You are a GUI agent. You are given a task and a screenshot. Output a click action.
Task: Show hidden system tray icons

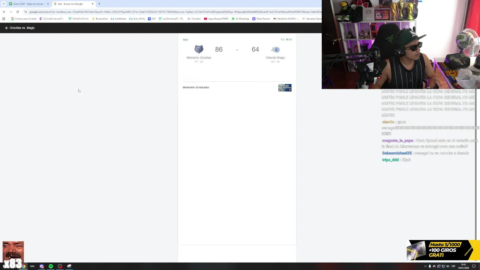425,266
